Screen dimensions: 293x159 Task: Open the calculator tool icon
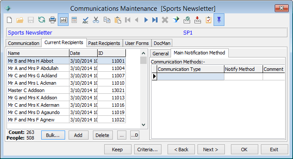tap(74, 20)
